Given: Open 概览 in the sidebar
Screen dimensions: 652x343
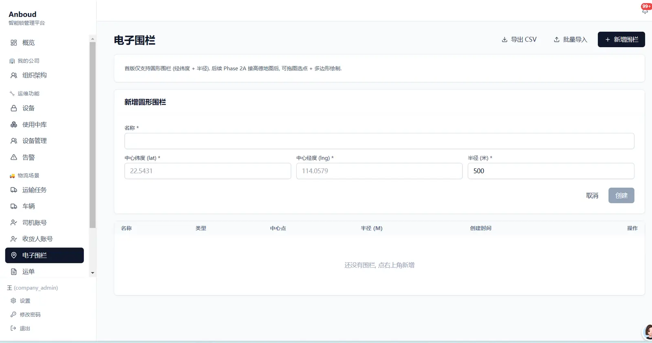Looking at the screenshot, I should (44, 43).
